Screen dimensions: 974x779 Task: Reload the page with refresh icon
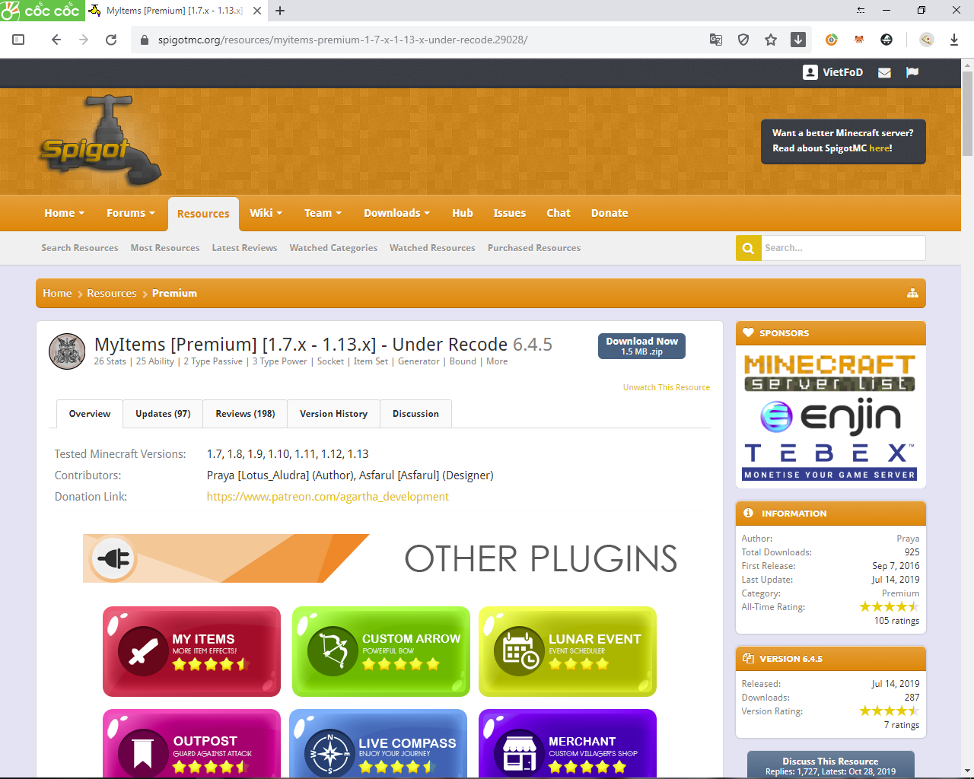(x=111, y=40)
